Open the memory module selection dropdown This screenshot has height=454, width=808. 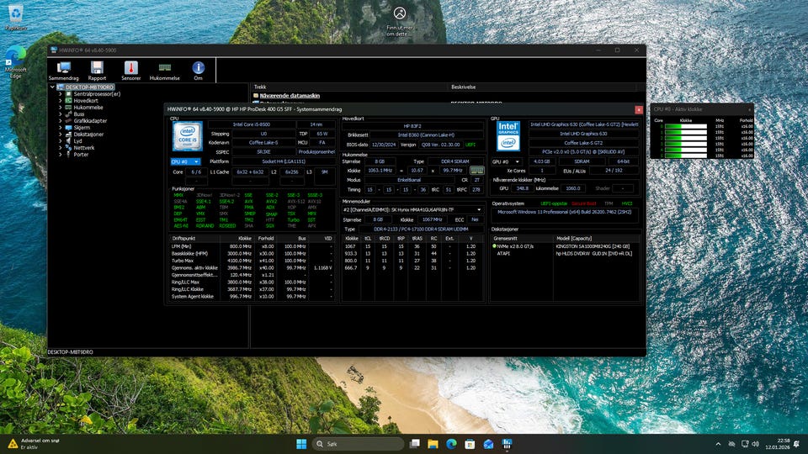click(x=412, y=209)
